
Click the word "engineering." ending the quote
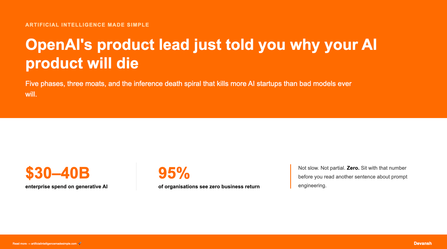312,185
